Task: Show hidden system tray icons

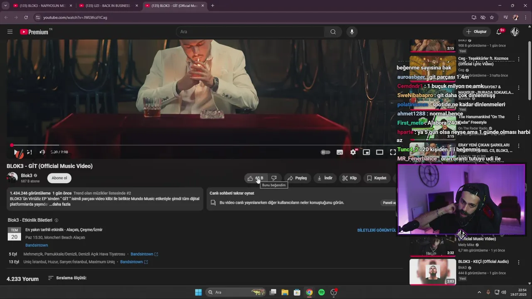Action: pyautogui.click(x=479, y=292)
